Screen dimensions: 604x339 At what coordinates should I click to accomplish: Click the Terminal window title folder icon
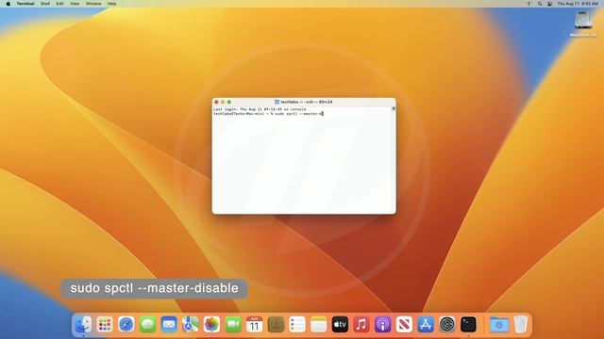point(277,102)
